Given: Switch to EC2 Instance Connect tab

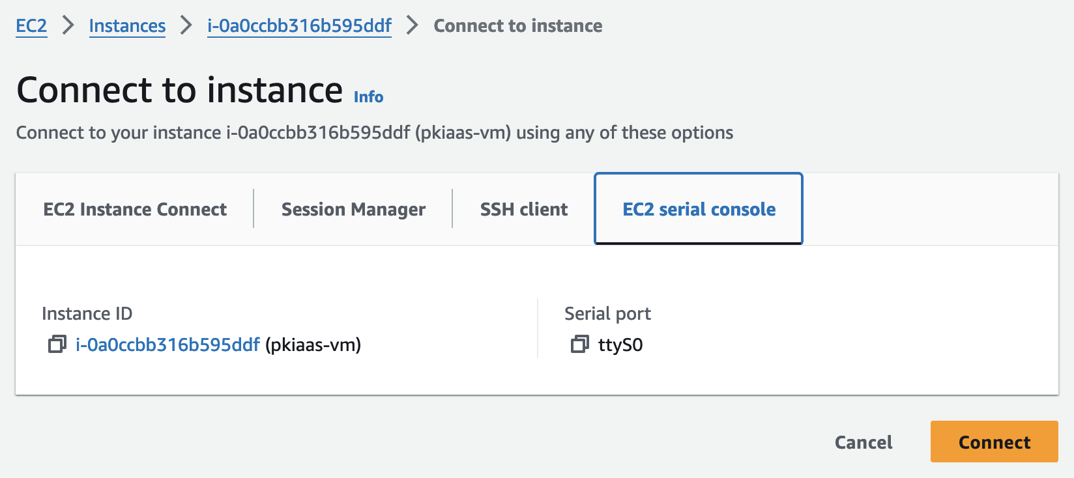Looking at the screenshot, I should [135, 209].
